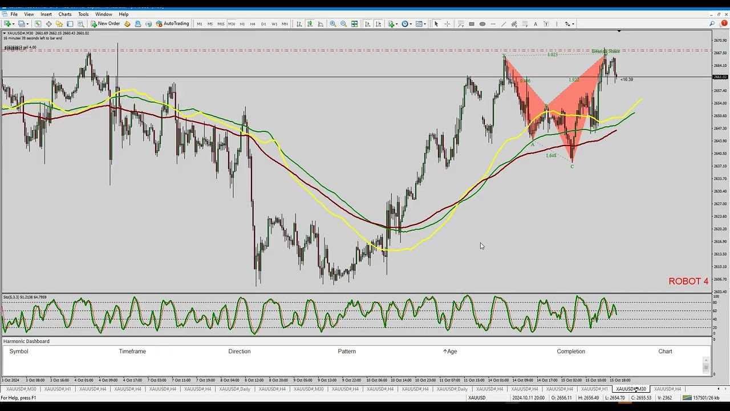Image resolution: width=730 pixels, height=411 pixels.
Task: Select the equidistant channel tool
Action: 514,24
